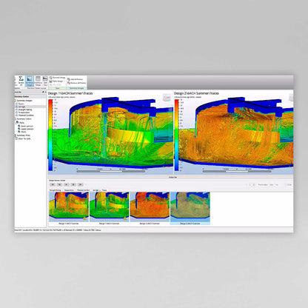Viewport: 308px width, 308px height.
Task: Click the Design 1 scale bar
Action: (111, 170)
